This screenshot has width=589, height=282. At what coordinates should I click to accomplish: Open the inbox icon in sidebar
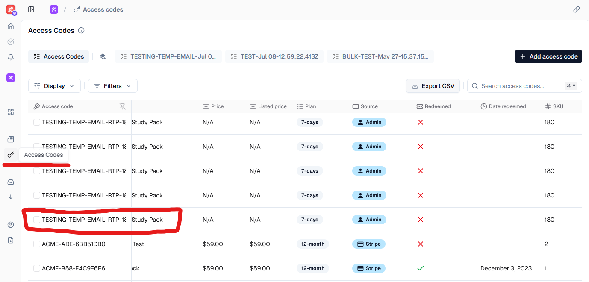pos(11,182)
